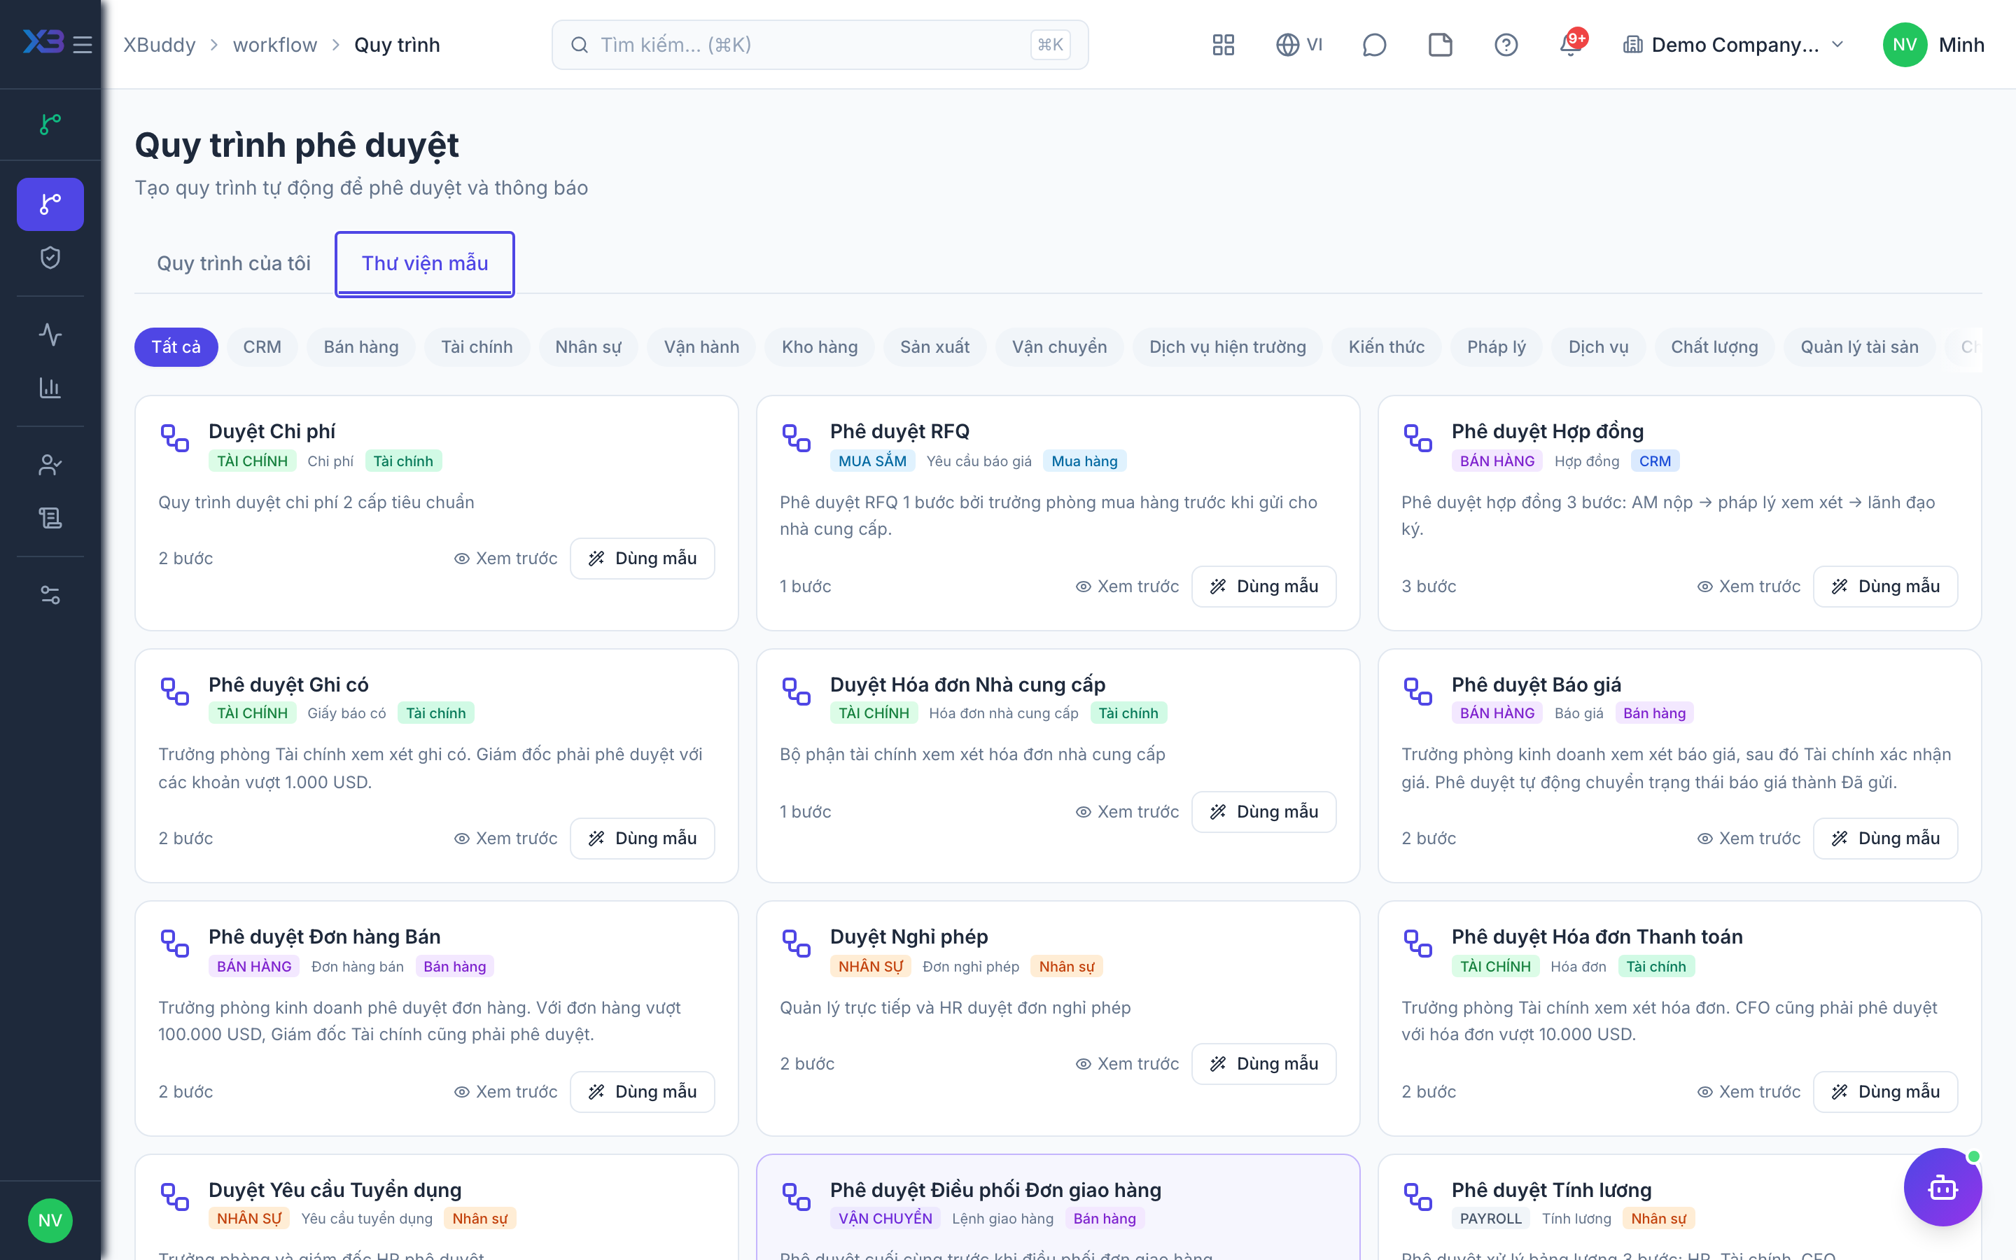Filter templates by Kho hàng

pos(819,346)
